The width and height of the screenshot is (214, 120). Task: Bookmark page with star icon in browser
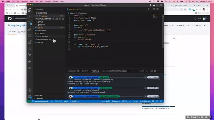[185, 9]
